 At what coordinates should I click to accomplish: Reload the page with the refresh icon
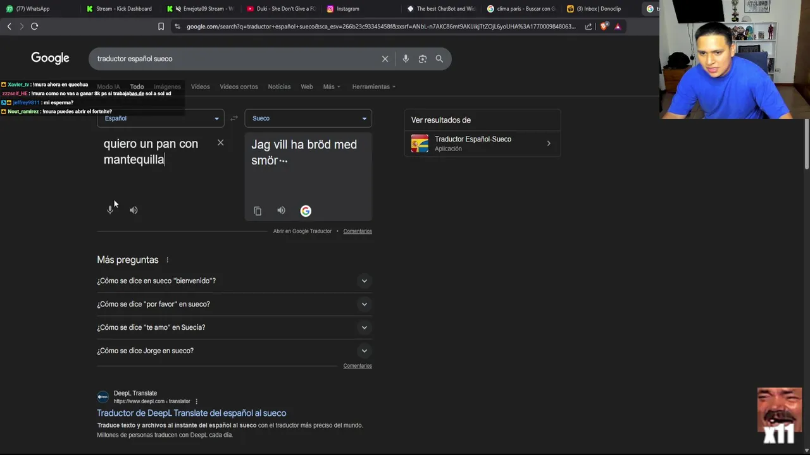coord(35,26)
